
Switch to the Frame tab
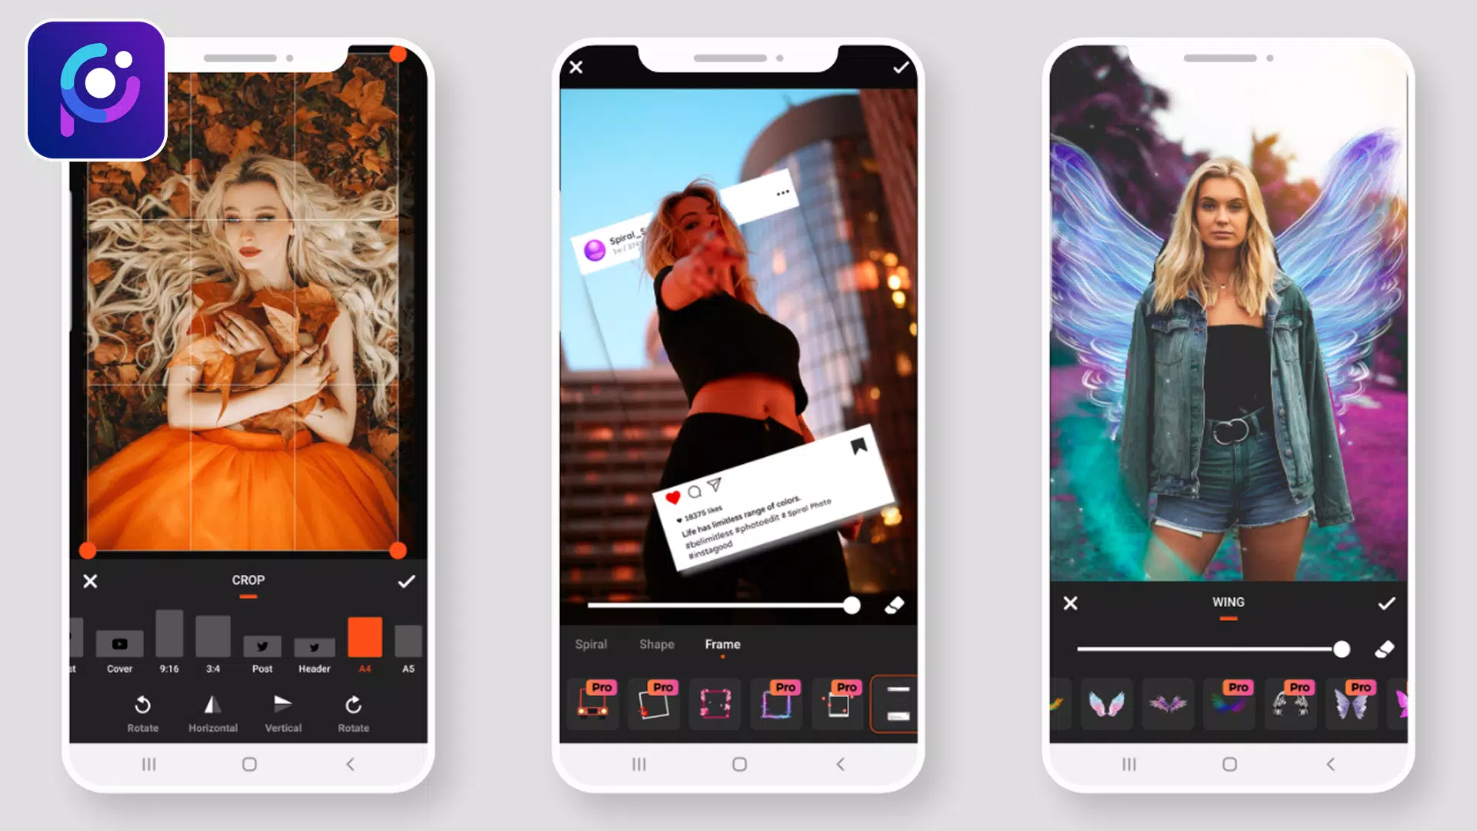(723, 644)
